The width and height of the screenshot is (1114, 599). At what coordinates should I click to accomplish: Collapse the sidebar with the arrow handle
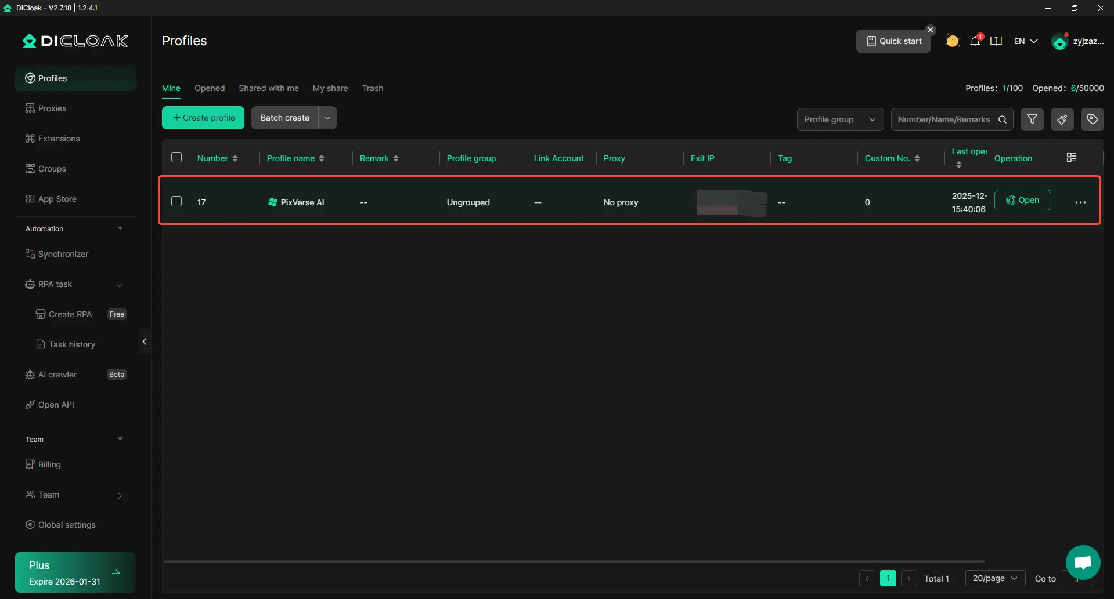[144, 342]
